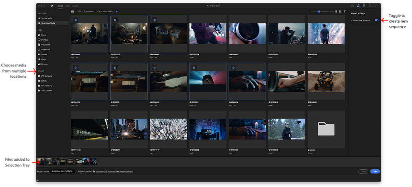Open the Time Machine device
Screen dimensions: 412x187
tap(45, 91)
